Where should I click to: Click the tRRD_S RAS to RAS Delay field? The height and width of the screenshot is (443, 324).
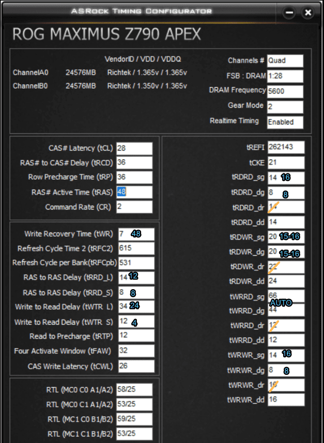click(136, 293)
